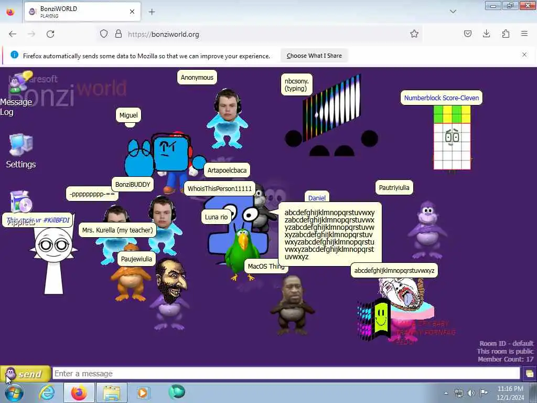The image size is (537, 403).
Task: Open Windows Media Player from taskbar
Action: pos(143,393)
